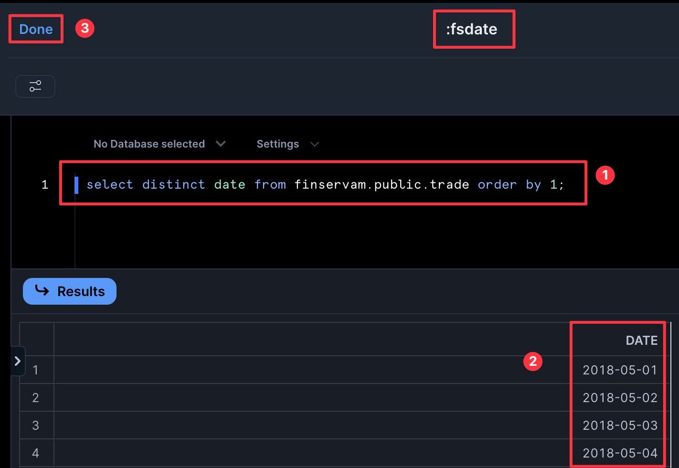The width and height of the screenshot is (679, 468).
Task: Open the filter options sliders icon
Action: tap(35, 86)
